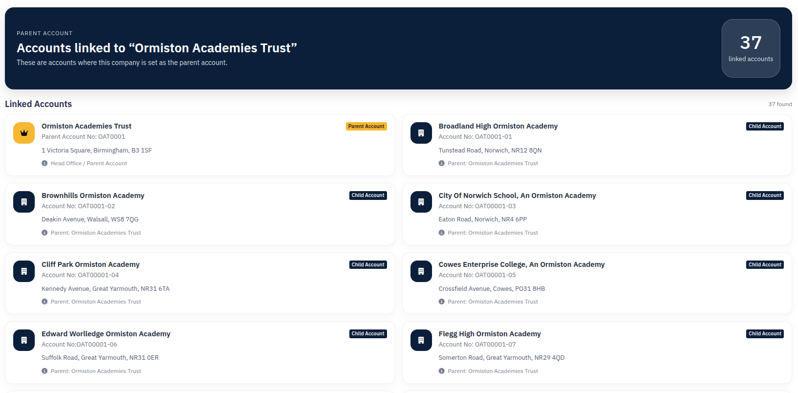Screen dimensions: 798x393
Task: Click the Parent Account badge on Ormiston Academies Trust
Action: (x=366, y=126)
